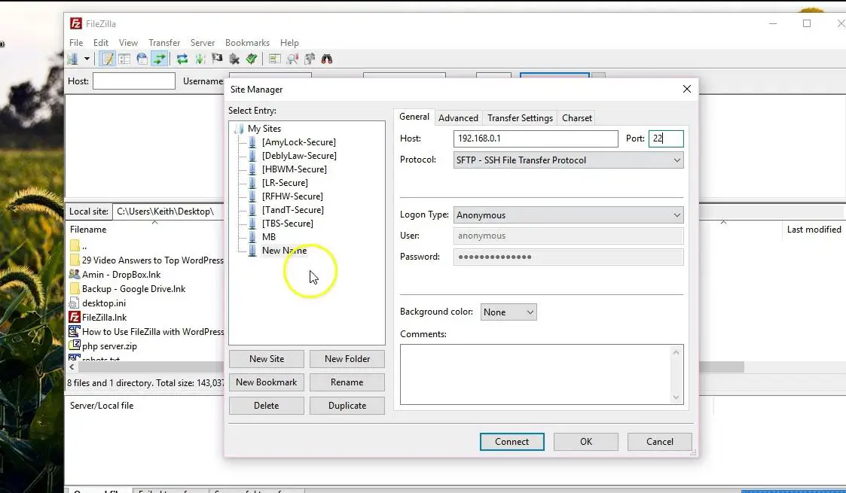Select the MB site entry
The image size is (846, 493).
coord(269,236)
